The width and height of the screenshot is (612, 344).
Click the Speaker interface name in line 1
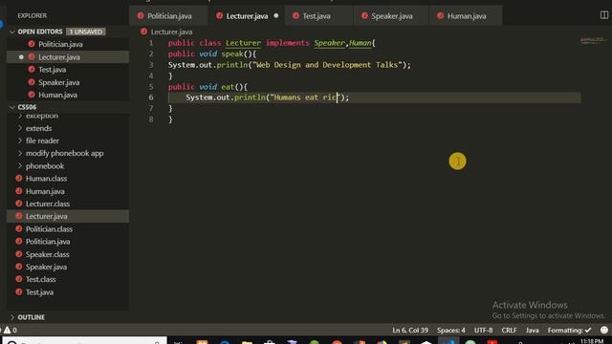coord(329,43)
